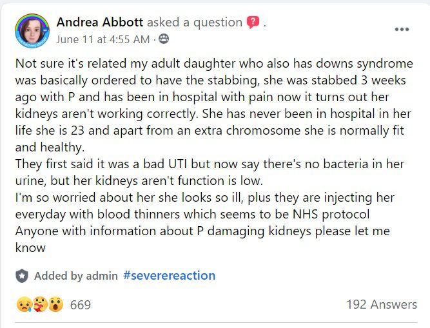Open the three-dot post options menu
The width and height of the screenshot is (430, 328).
(402, 29)
